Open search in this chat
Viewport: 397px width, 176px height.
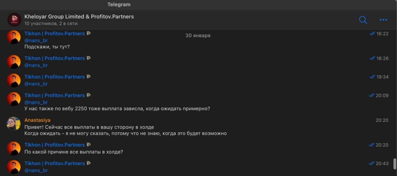(363, 20)
